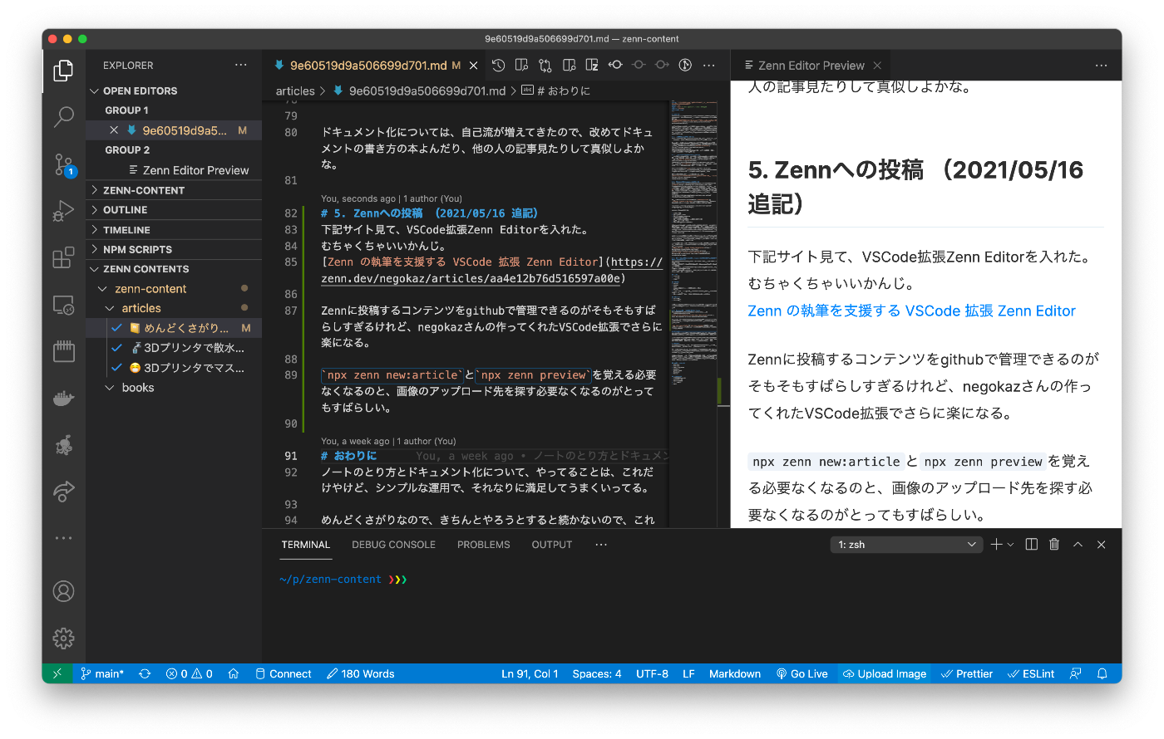
Task: Open Explorer views and more actions ellipsis
Action: 241,65
